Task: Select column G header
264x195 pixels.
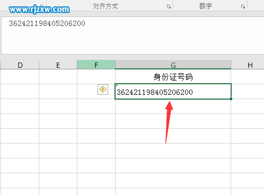Action: (x=173, y=65)
